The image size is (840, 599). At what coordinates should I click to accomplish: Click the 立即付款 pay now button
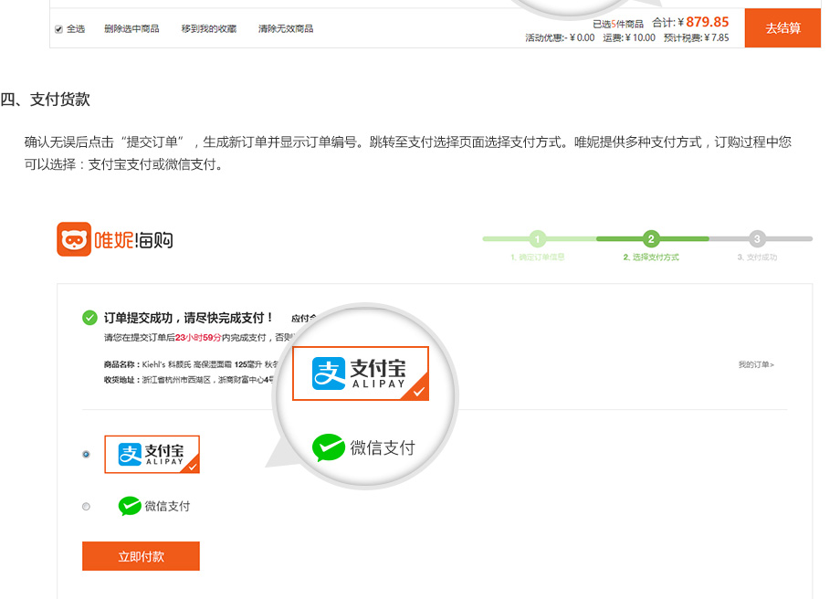[x=141, y=556]
